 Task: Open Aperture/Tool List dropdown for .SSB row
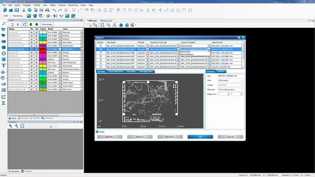(x=178, y=67)
